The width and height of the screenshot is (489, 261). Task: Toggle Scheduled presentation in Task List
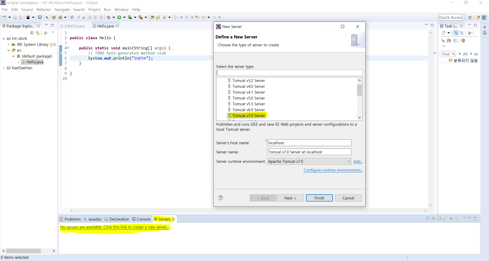(462, 33)
